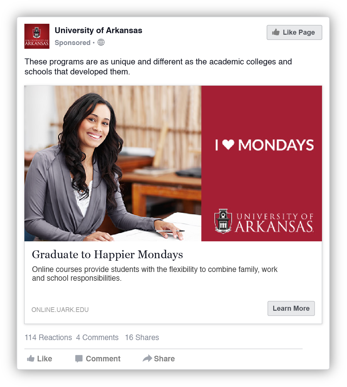Image resolution: width=347 pixels, height=387 pixels.
Task: View the 114 Reactions count
Action: click(x=48, y=338)
